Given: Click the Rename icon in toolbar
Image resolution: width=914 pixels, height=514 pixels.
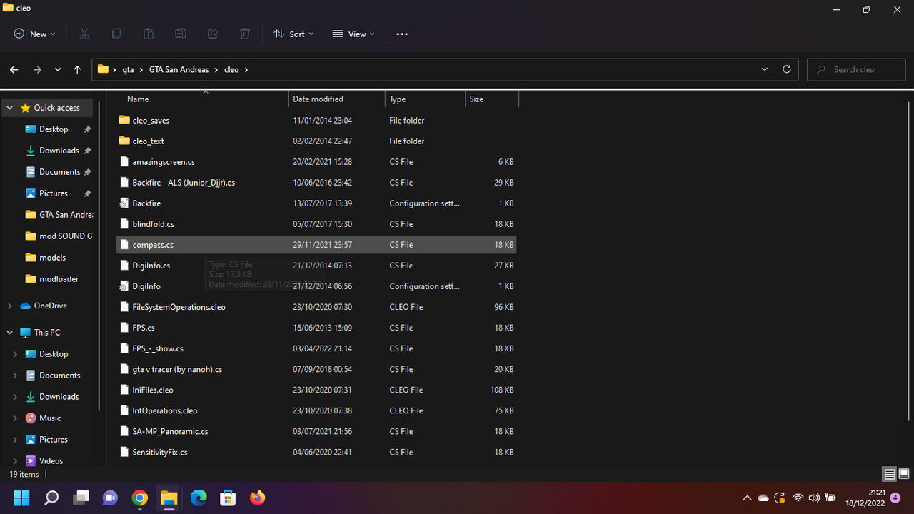Looking at the screenshot, I should click(x=181, y=34).
